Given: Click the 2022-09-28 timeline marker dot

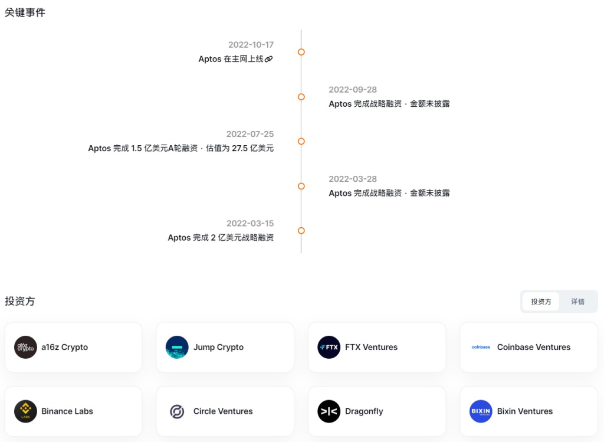Looking at the screenshot, I should [301, 97].
